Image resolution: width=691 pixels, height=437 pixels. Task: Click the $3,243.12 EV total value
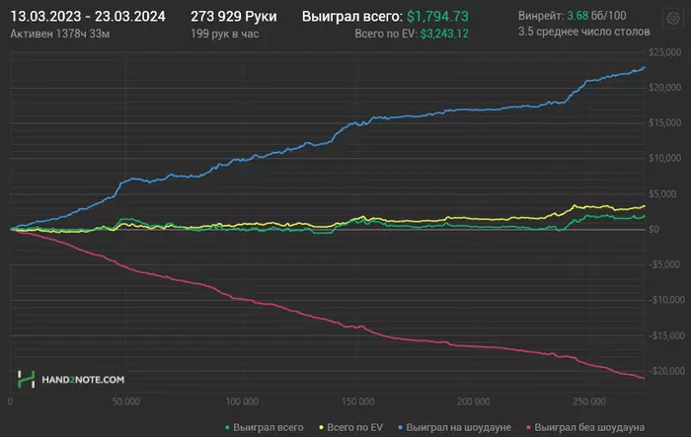point(444,34)
